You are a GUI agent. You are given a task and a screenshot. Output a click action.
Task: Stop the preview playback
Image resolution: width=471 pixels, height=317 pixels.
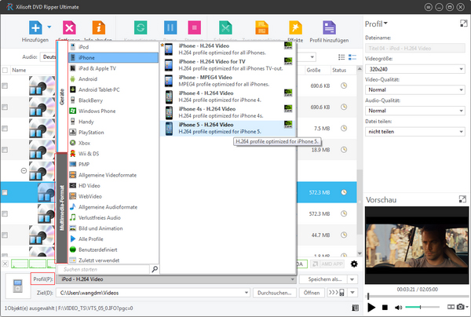click(x=385, y=308)
